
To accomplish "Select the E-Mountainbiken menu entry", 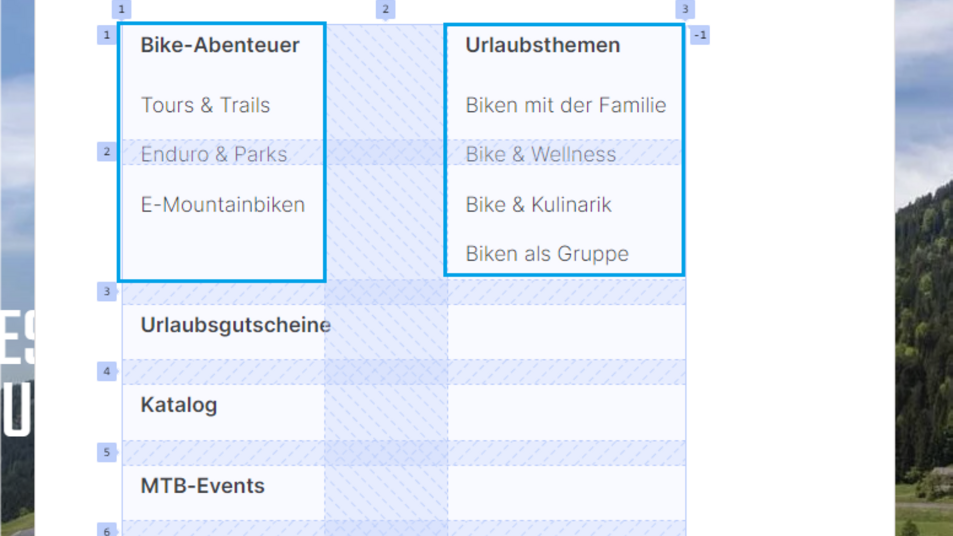I will click(223, 204).
